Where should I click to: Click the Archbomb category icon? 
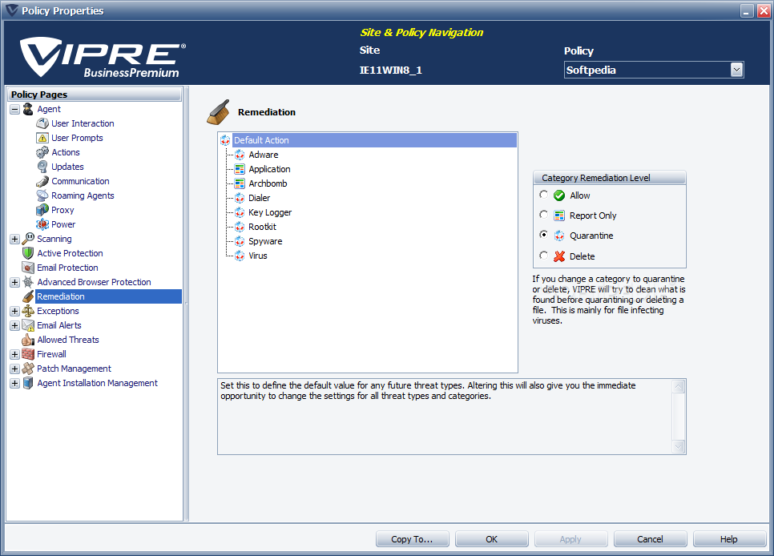click(x=240, y=183)
